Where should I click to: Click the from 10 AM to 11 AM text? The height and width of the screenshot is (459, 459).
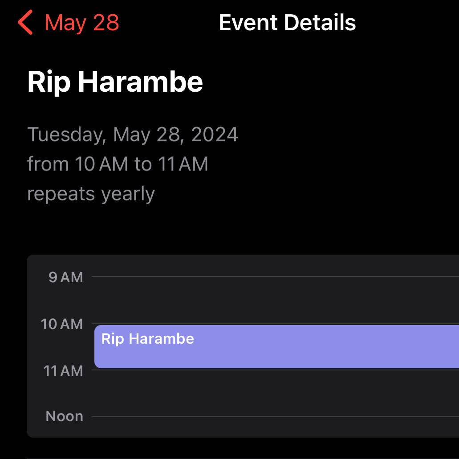tap(118, 164)
